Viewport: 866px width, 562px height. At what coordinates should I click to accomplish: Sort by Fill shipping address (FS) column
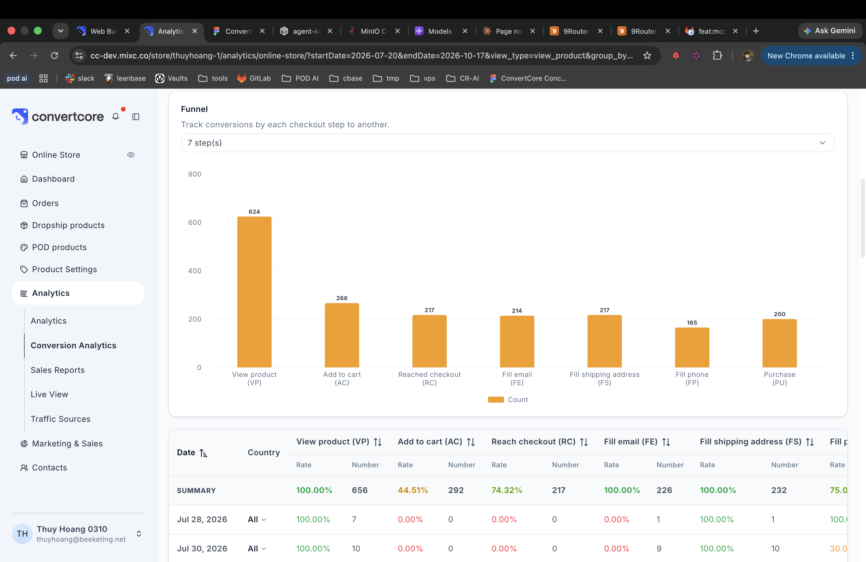pos(810,442)
